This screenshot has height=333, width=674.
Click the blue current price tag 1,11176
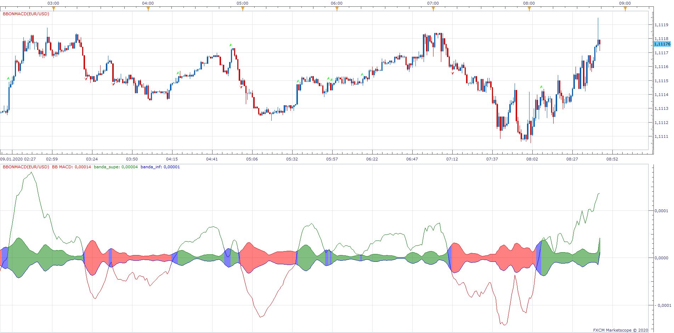coord(662,44)
